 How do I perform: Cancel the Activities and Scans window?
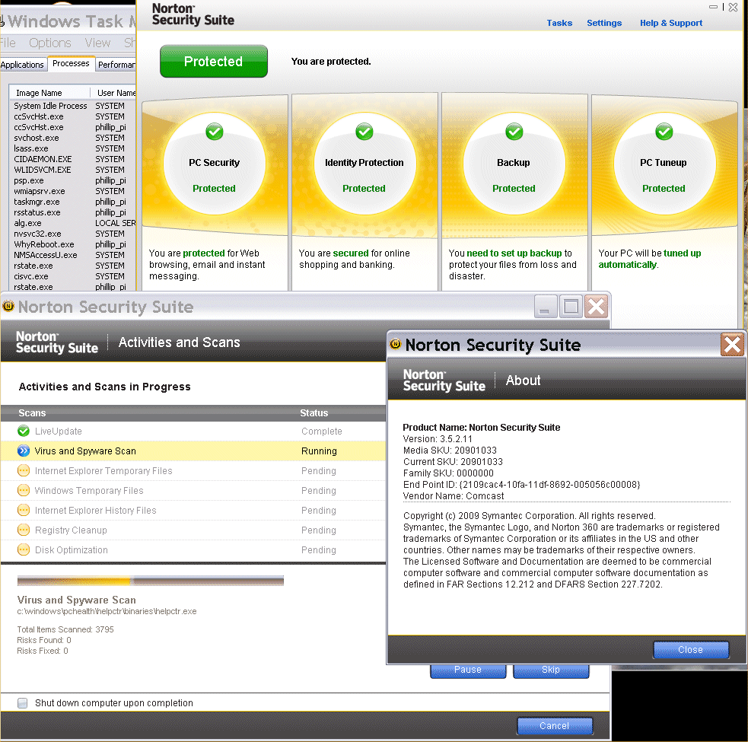click(x=554, y=726)
